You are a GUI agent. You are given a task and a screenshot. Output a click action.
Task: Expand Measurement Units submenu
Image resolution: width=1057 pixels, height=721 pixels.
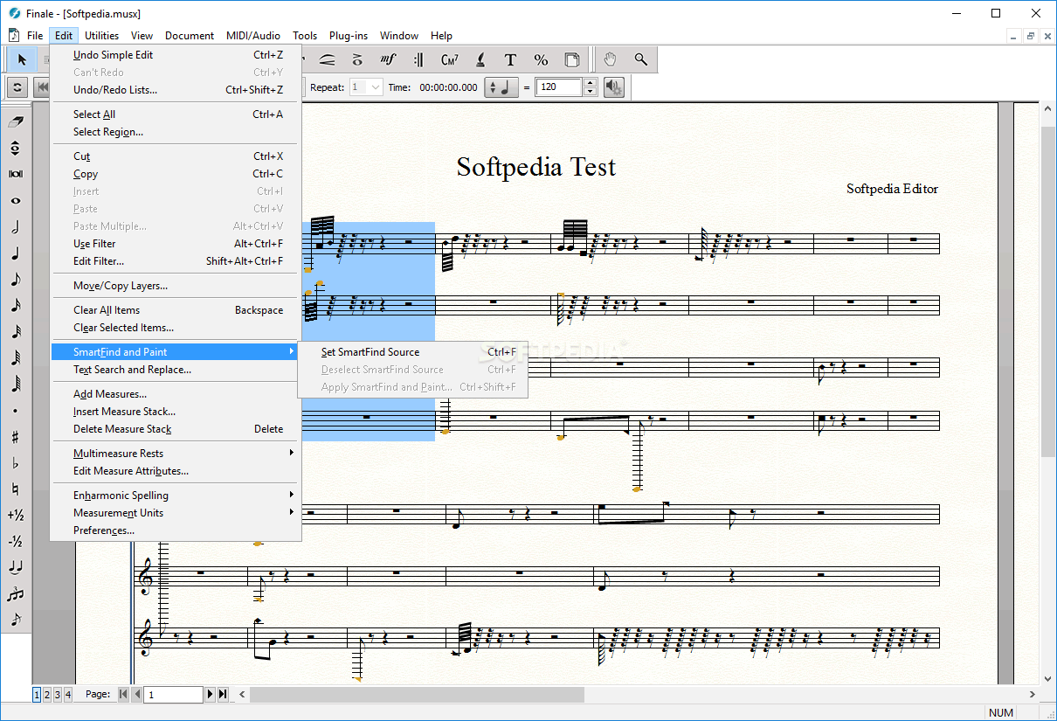[175, 513]
